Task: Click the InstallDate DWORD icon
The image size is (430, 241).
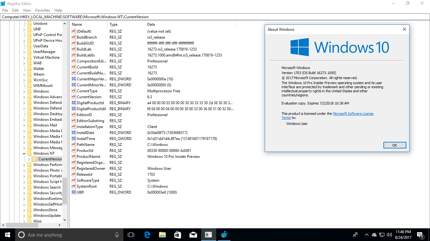Action: point(74,132)
